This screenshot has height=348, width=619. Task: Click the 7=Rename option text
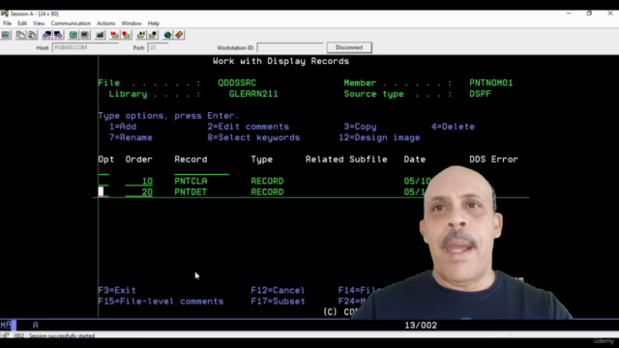click(131, 137)
